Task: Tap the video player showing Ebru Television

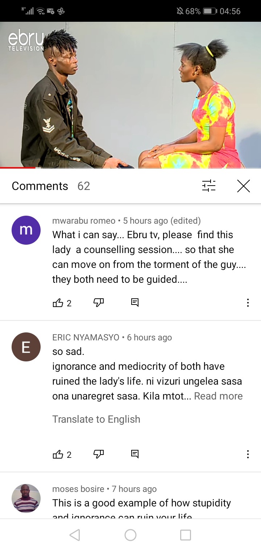Action: click(130, 95)
